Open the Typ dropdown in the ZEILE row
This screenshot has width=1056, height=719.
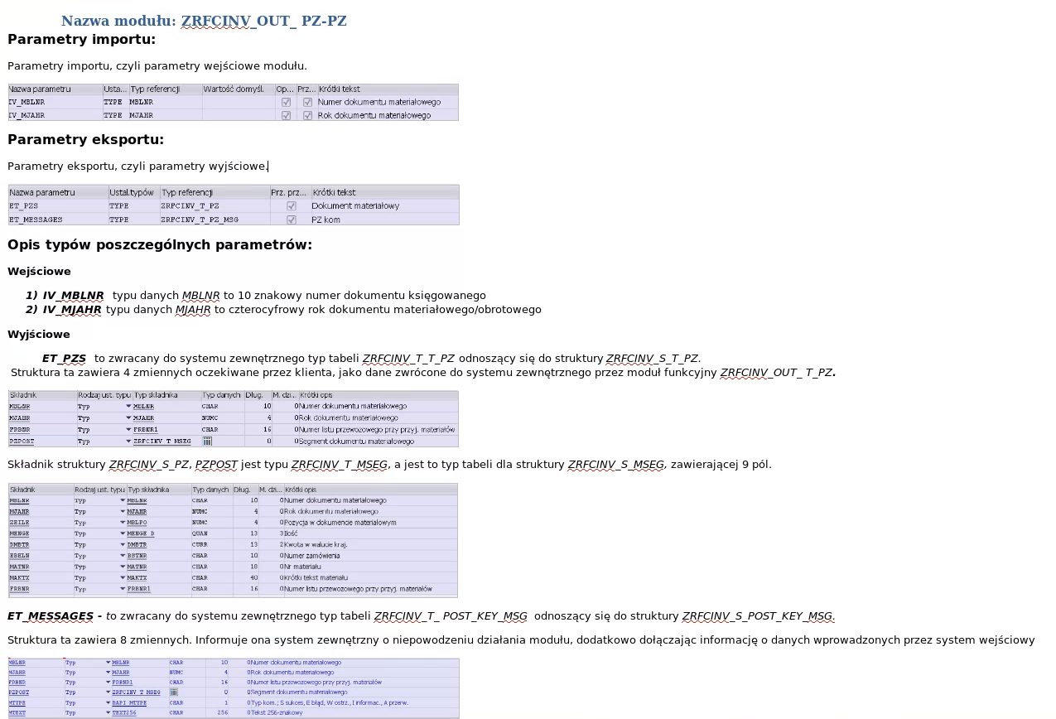click(123, 523)
